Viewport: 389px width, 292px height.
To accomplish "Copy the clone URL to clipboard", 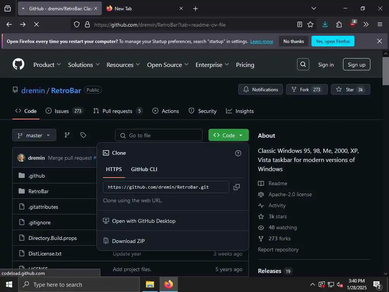I will pos(237,187).
